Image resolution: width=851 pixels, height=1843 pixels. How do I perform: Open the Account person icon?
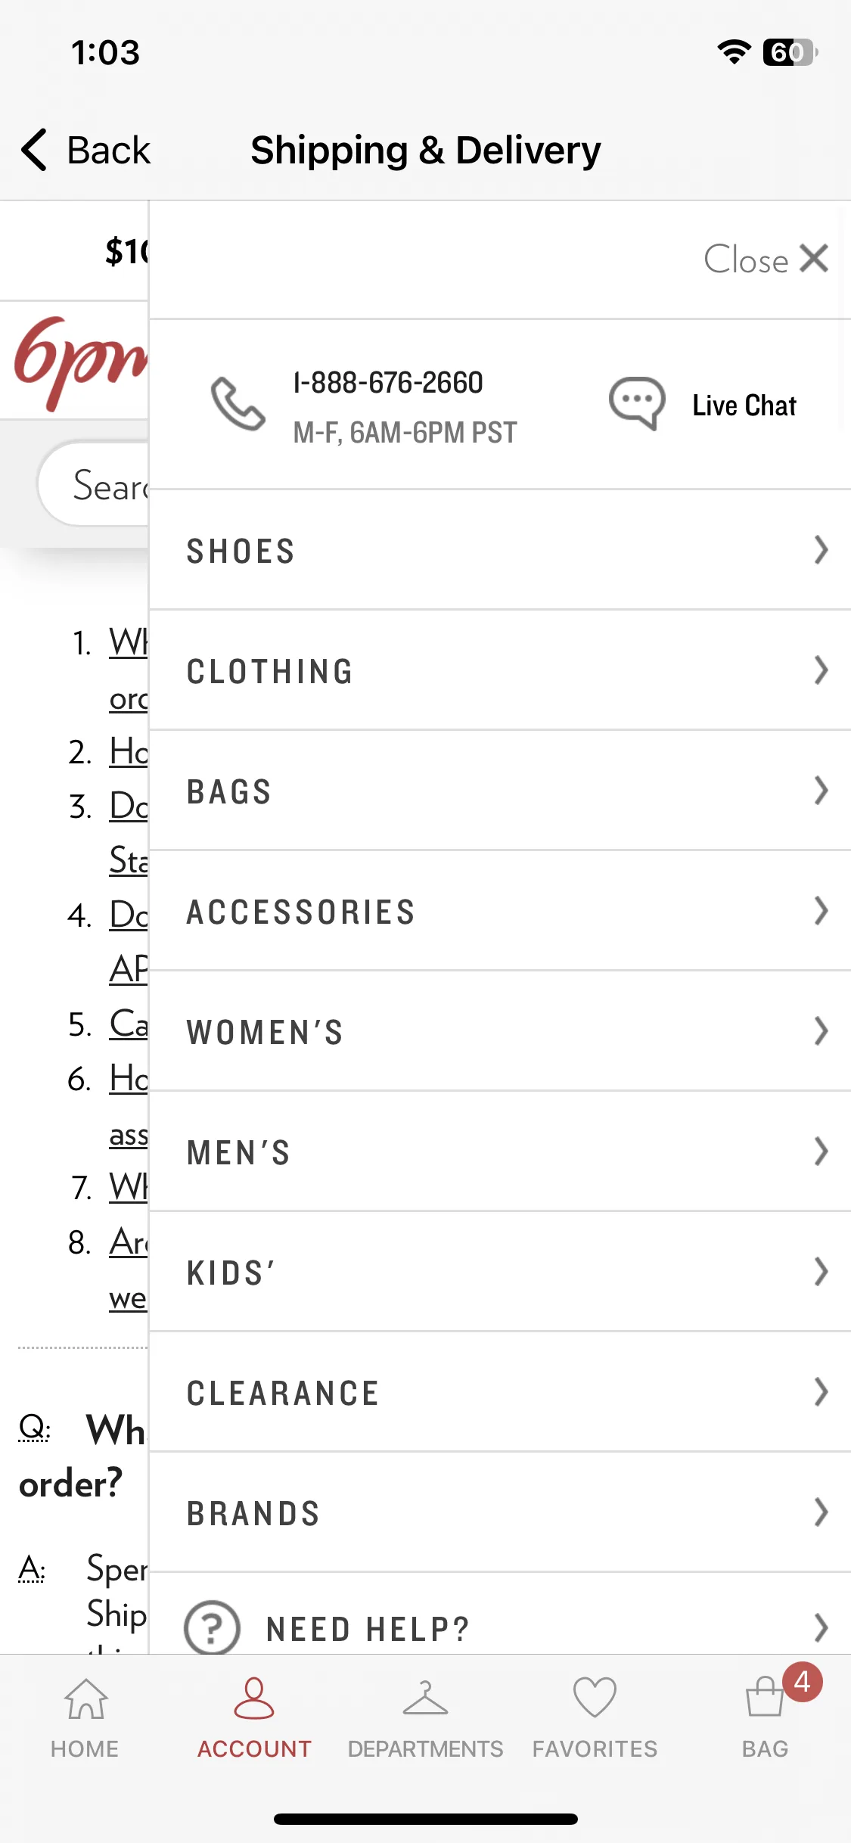point(254,1698)
